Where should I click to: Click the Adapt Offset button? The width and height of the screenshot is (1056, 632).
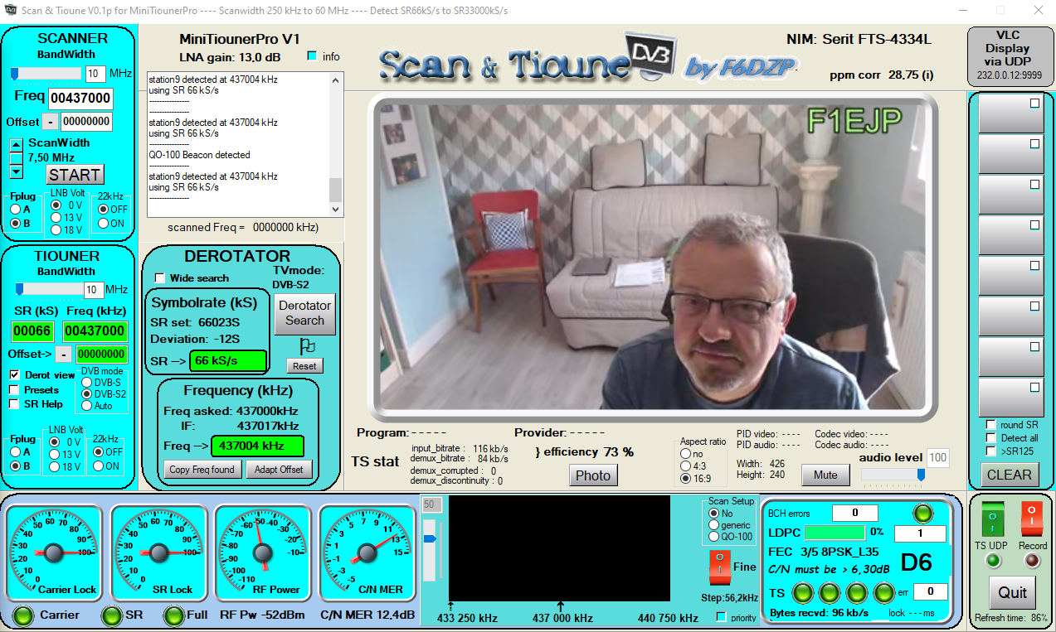tap(279, 470)
